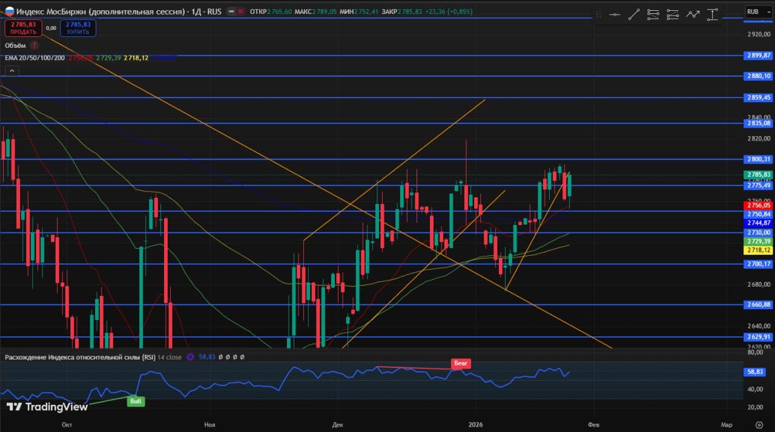Toggle the symbol legend view switch pill
This screenshot has height=432, width=775.
(x=236, y=11)
